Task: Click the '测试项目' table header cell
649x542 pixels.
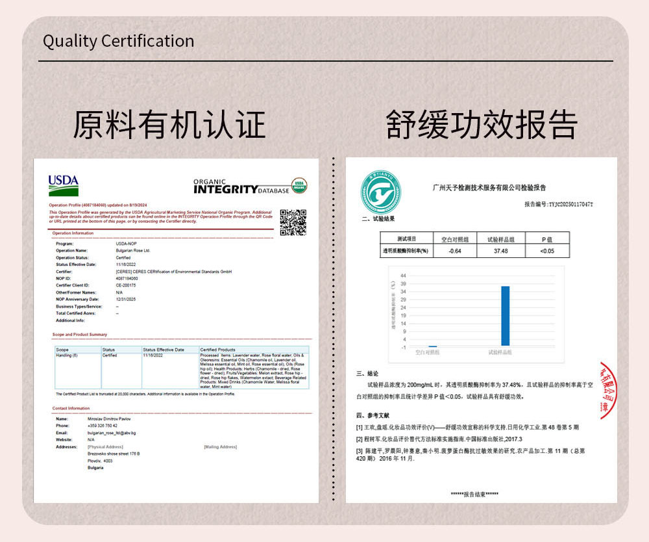Action: point(407,239)
